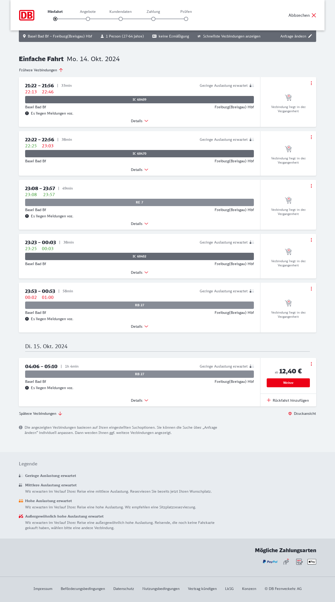Open three-dot menu for 04:06 RB 27 connection
Viewport: 335px width, 602px height.
pyautogui.click(x=311, y=364)
